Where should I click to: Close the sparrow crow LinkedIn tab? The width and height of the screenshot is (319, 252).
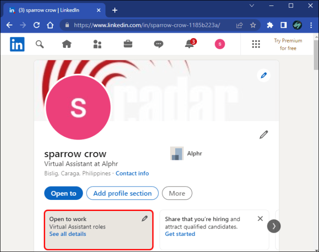coord(98,10)
